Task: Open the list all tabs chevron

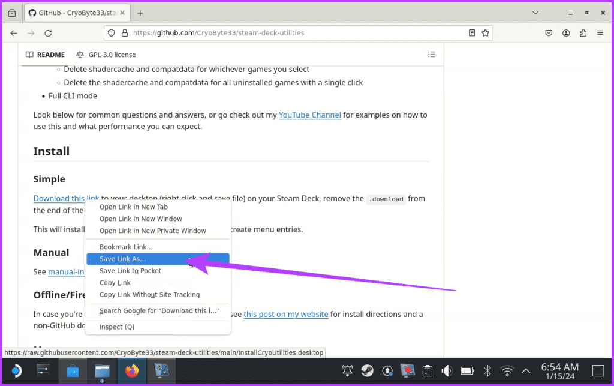Action: [x=535, y=12]
